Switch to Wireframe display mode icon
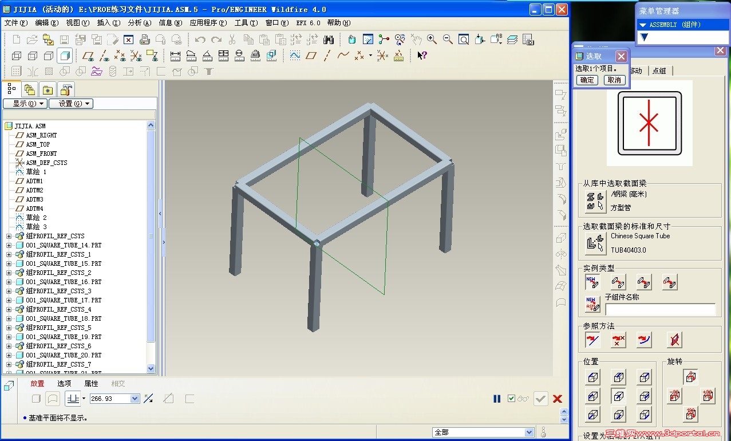This screenshot has height=441, width=731. [x=17, y=56]
